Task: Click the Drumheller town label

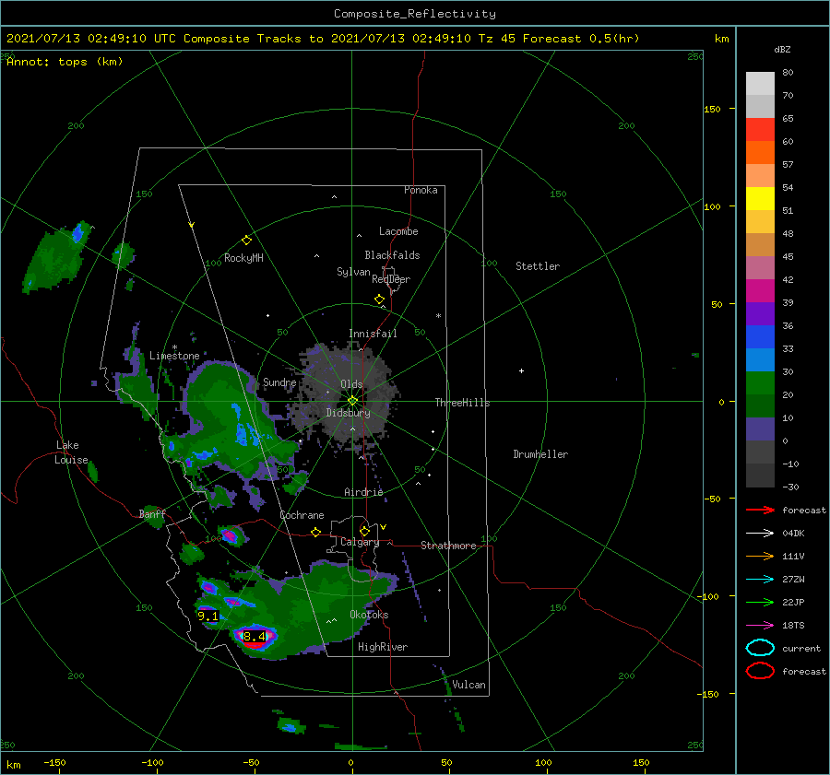Action: pos(540,454)
